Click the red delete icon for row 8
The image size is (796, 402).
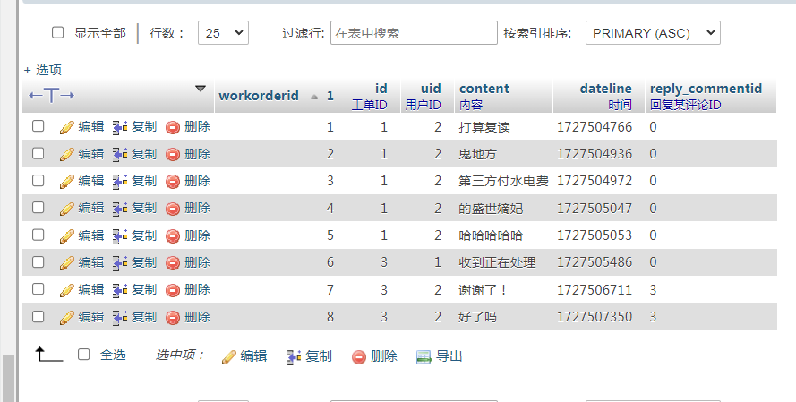[173, 317]
